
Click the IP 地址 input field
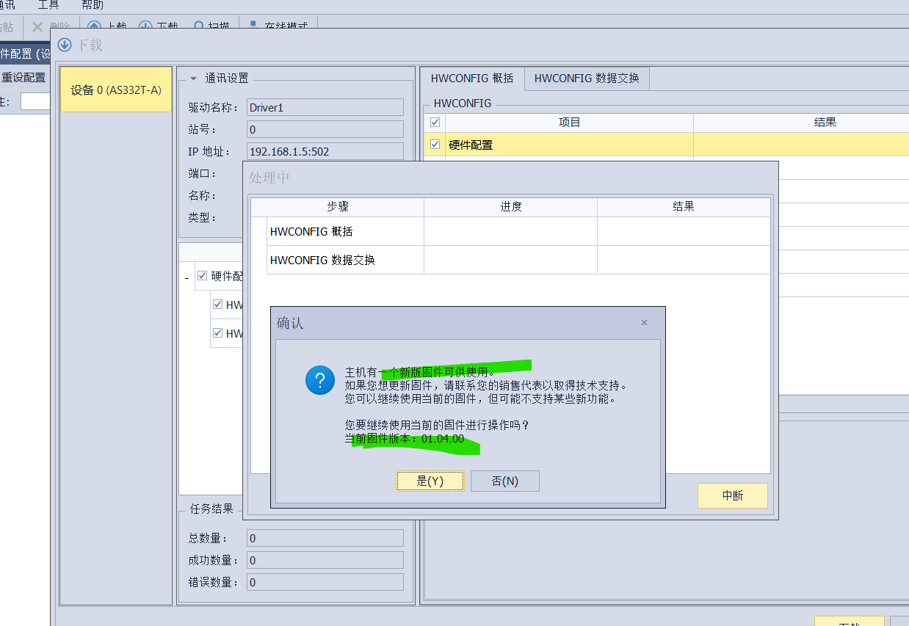pos(325,152)
